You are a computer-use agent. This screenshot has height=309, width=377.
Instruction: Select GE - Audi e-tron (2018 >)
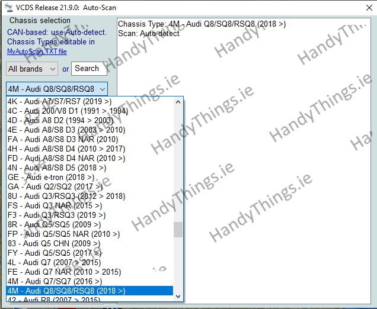90,177
